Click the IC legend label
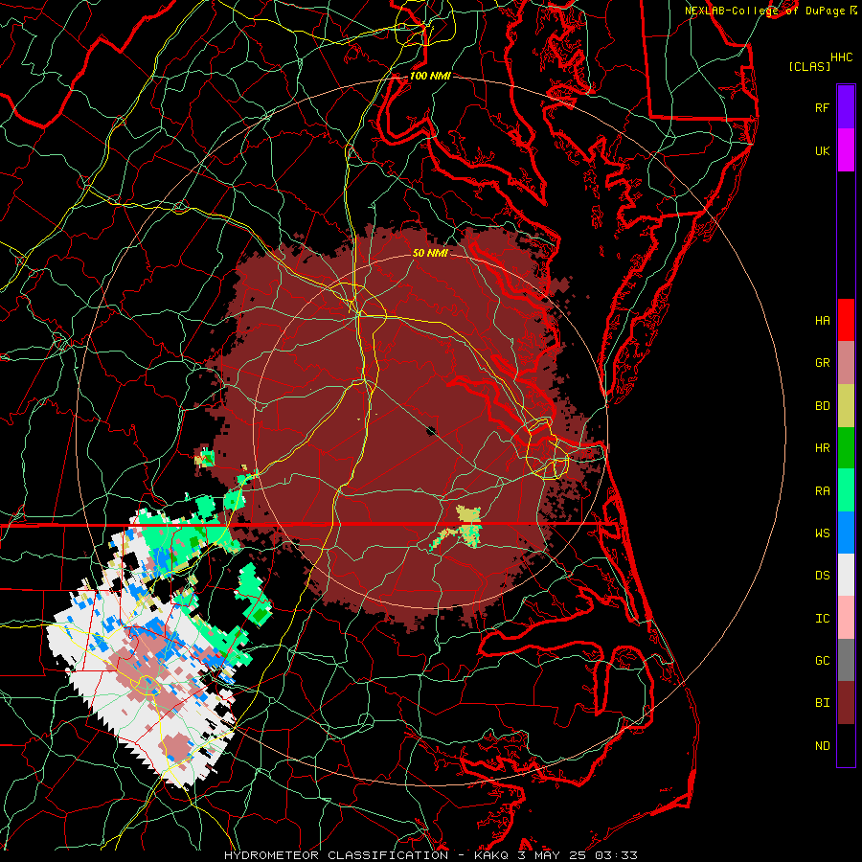The height and width of the screenshot is (862, 862). tap(822, 619)
